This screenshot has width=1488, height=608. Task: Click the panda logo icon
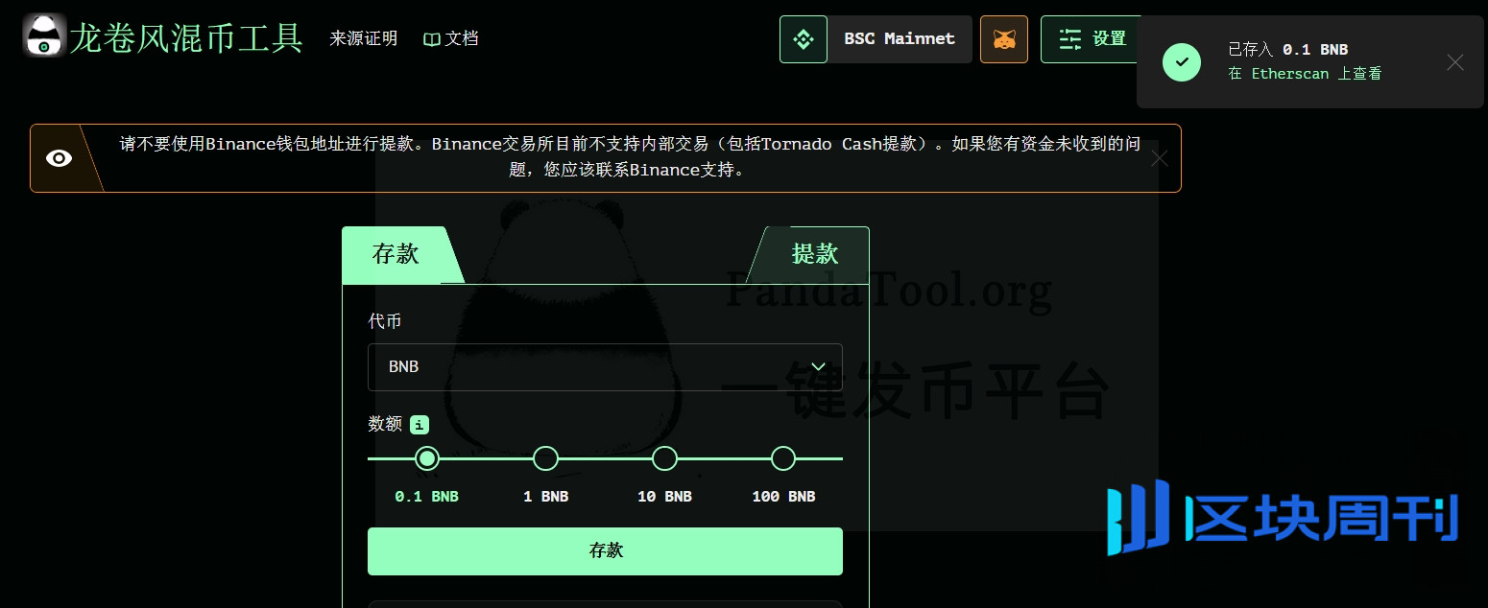click(44, 36)
